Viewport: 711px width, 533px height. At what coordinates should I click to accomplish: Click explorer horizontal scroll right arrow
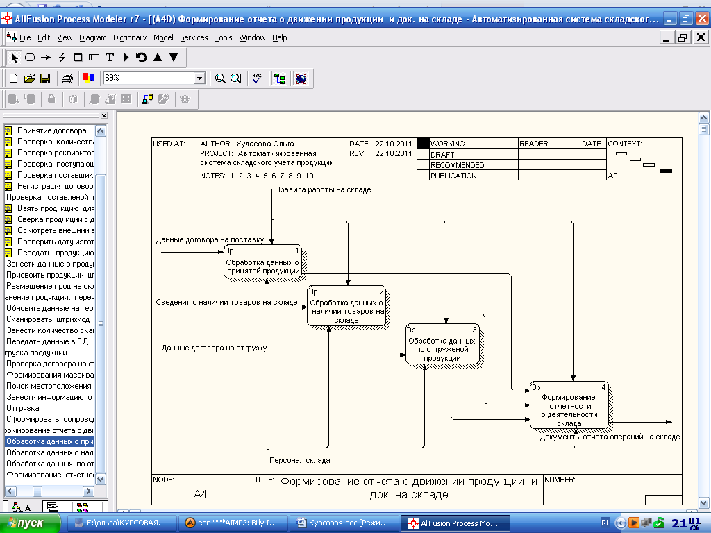click(x=89, y=491)
